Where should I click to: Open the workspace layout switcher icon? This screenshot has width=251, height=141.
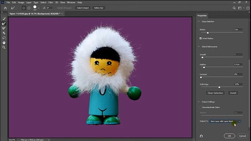(240, 8)
